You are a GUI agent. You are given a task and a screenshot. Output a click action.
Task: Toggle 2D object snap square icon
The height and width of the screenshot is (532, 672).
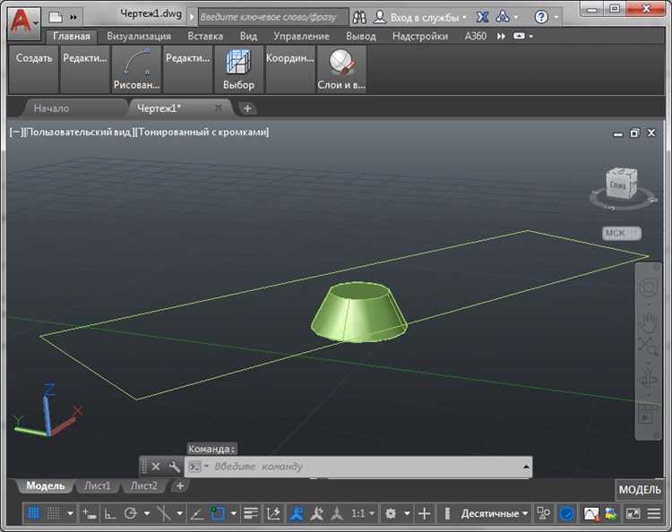click(x=218, y=512)
